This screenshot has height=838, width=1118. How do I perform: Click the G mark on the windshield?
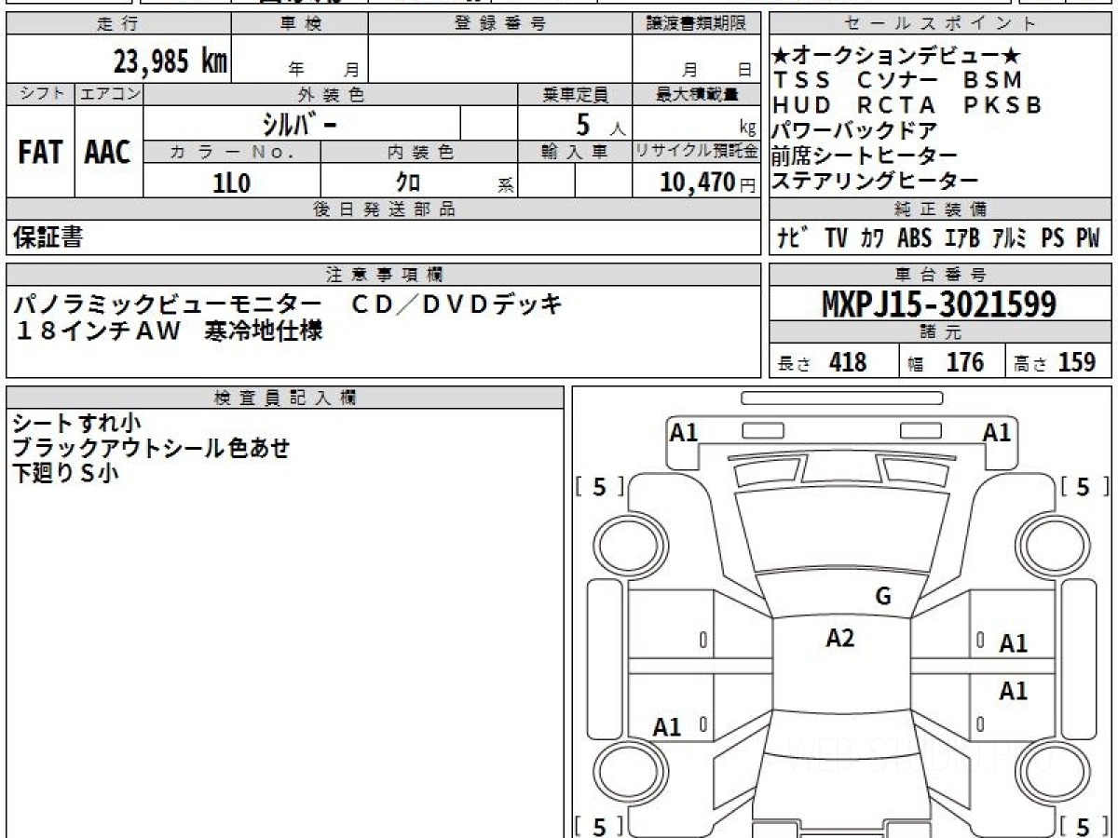pyautogui.click(x=882, y=597)
